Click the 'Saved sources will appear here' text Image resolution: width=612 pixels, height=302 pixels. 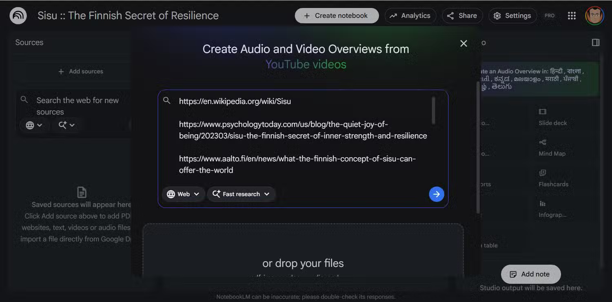(81, 205)
